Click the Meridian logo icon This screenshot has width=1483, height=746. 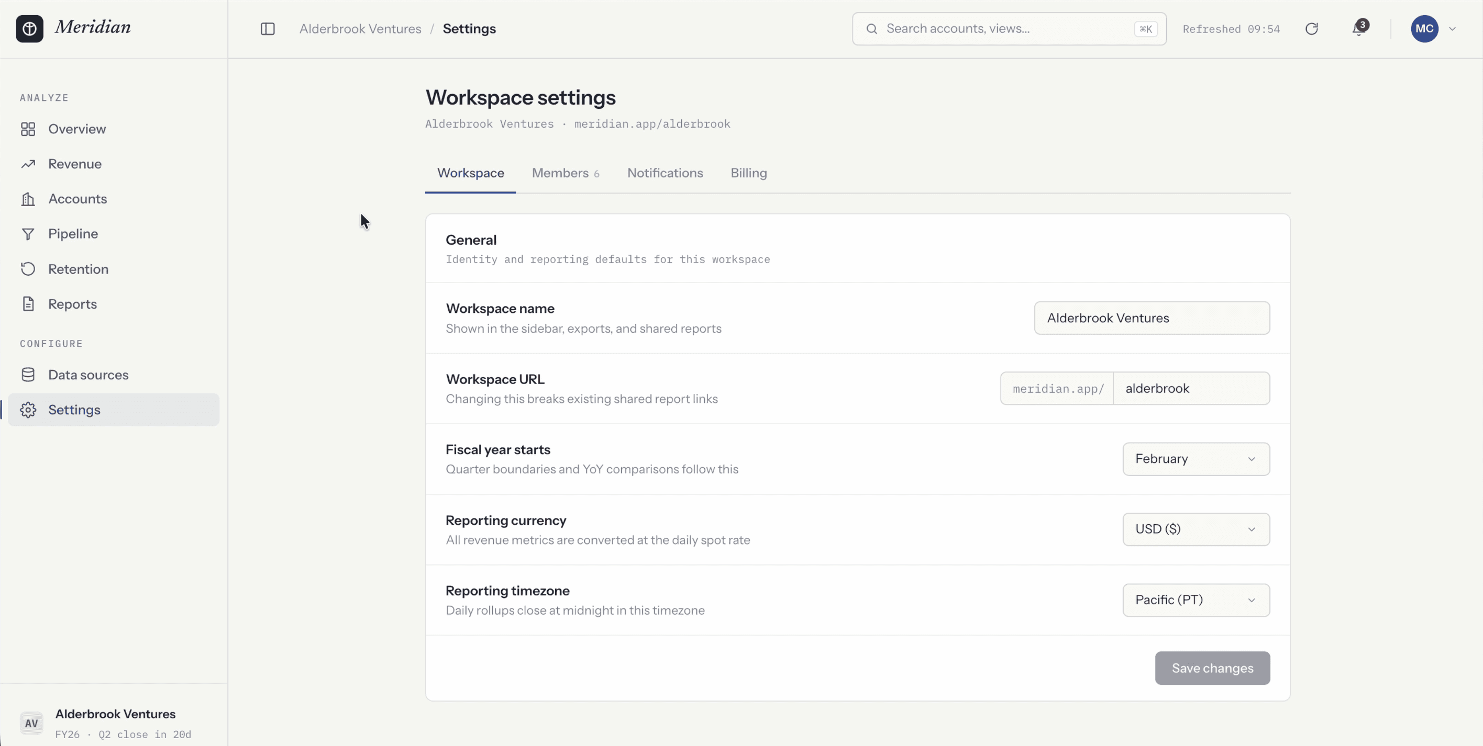(x=29, y=29)
